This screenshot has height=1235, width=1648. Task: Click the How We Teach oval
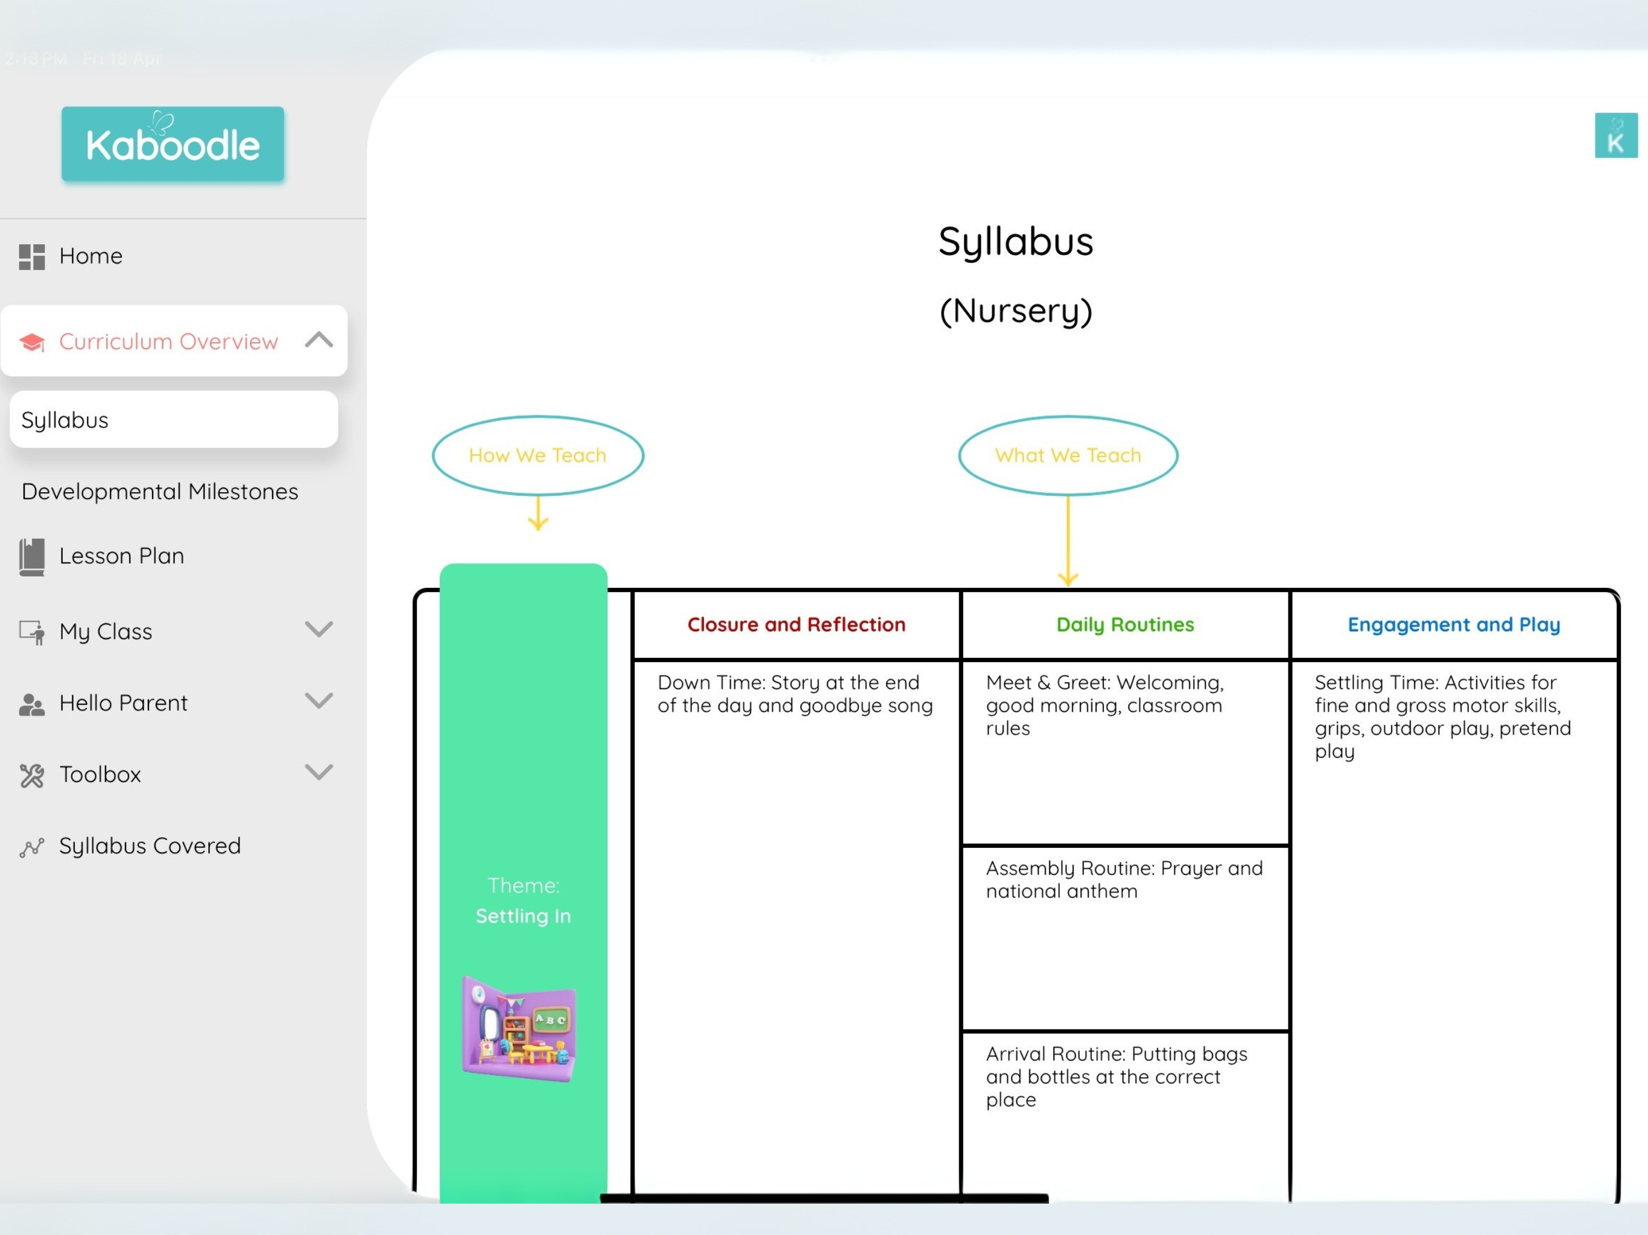point(538,455)
